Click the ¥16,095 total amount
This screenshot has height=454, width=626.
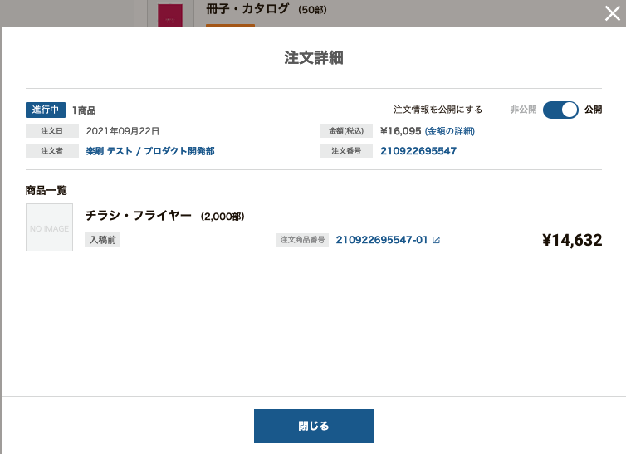(x=401, y=131)
